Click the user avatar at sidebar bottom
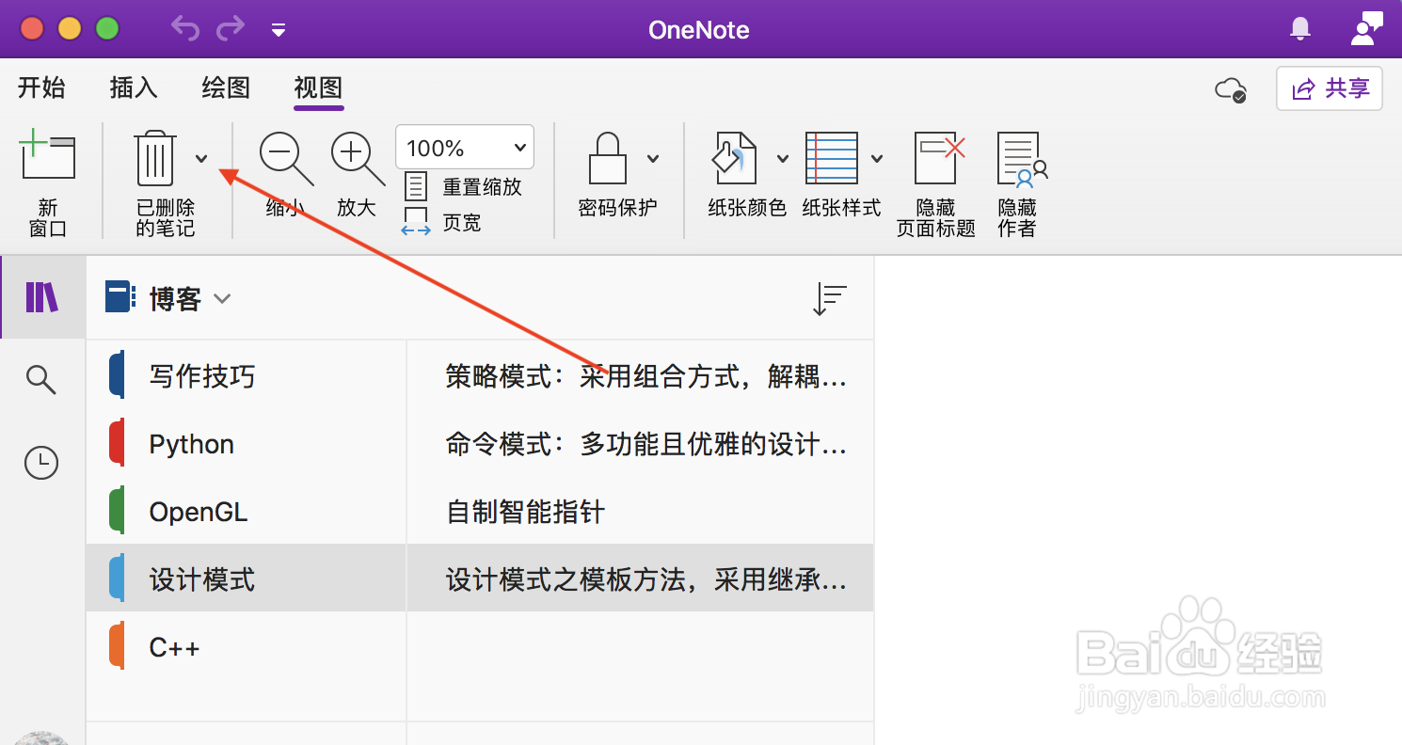1402x745 pixels. coord(42,737)
